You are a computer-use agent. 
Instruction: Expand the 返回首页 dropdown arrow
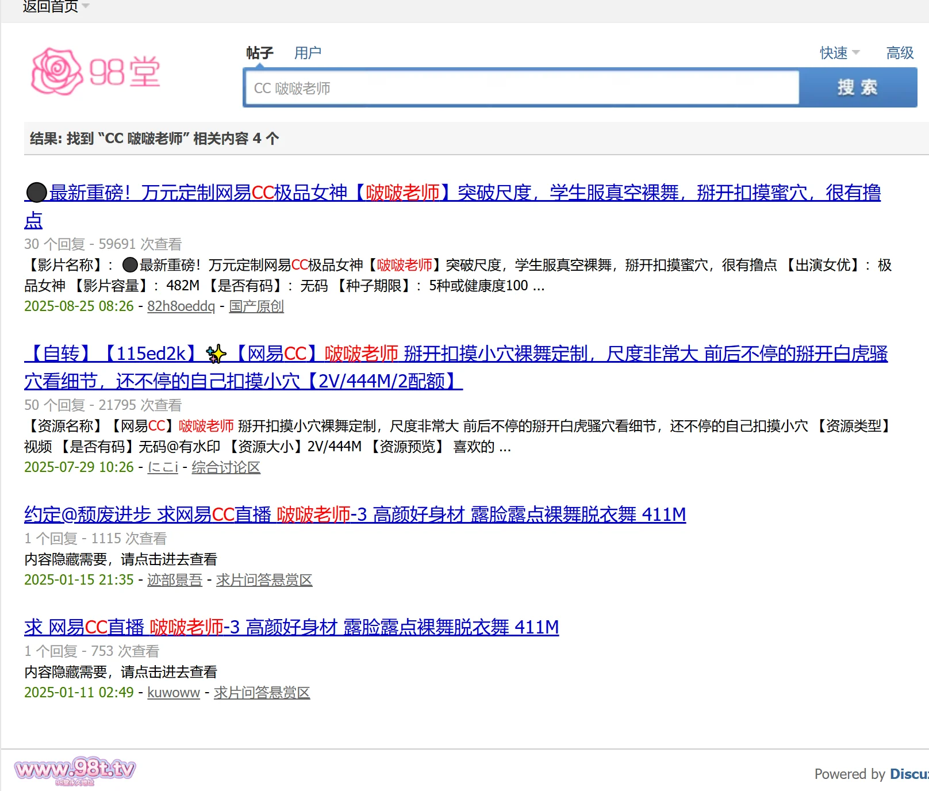pyautogui.click(x=86, y=6)
